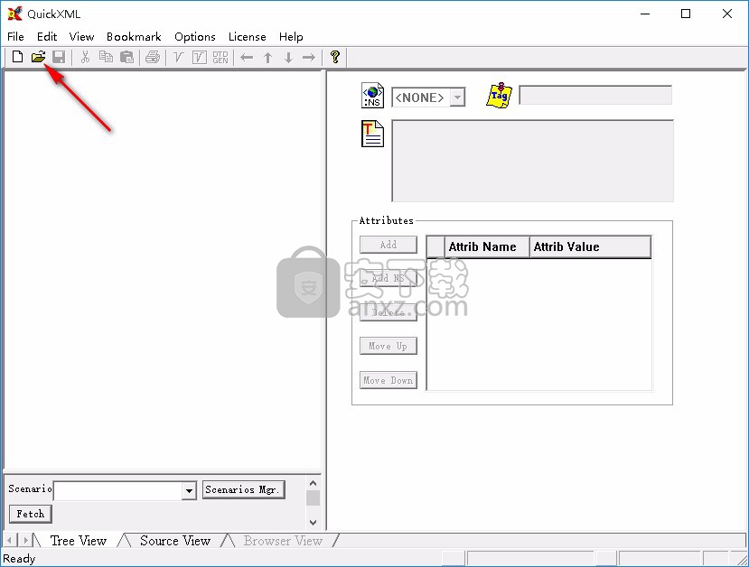Select the Browser View tab
The image size is (749, 567).
coord(283,541)
